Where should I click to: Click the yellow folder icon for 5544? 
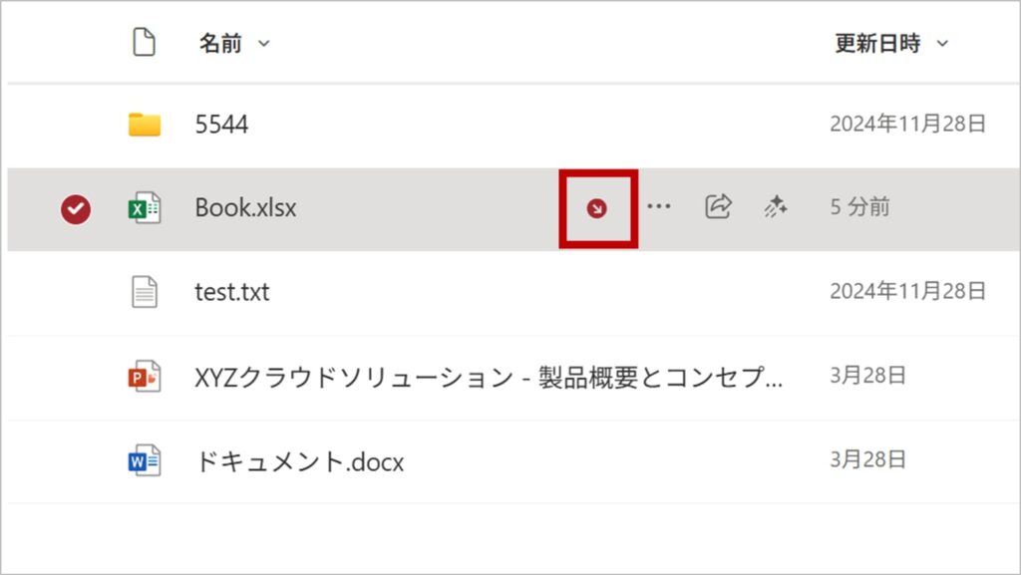point(145,125)
